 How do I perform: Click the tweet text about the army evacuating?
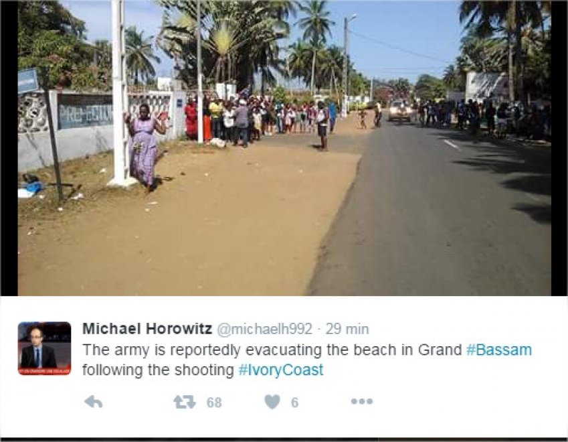(307, 360)
